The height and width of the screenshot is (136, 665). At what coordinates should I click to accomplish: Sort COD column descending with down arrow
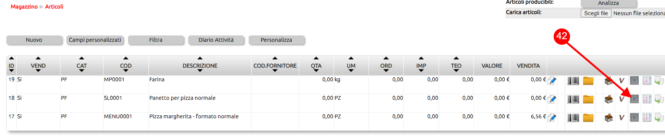pos(126,71)
